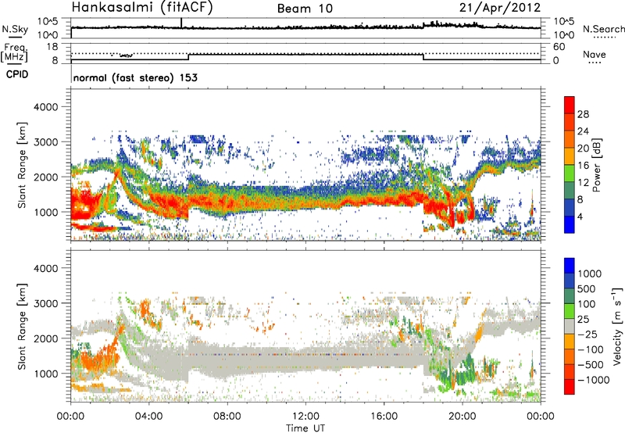This screenshot has width=625, height=433.
Task: Click the "Hankasalmi (fitACF)" plot title
Action: click(x=142, y=7)
